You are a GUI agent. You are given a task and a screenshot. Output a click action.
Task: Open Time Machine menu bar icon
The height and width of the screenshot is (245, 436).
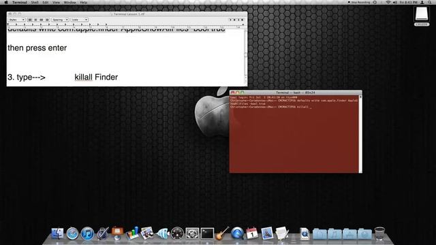point(375,2)
